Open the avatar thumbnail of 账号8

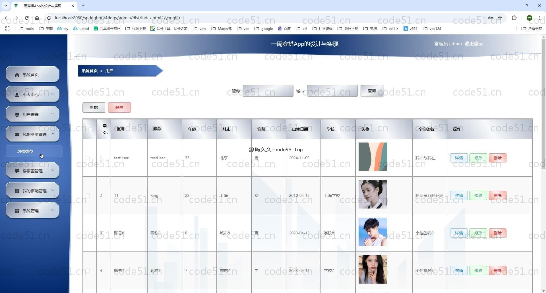coord(373,232)
